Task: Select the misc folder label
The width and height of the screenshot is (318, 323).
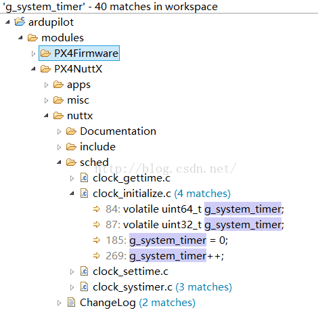Action: coord(78,100)
